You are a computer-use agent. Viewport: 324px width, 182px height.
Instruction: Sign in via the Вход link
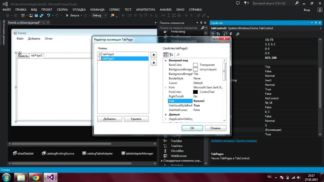[307, 10]
